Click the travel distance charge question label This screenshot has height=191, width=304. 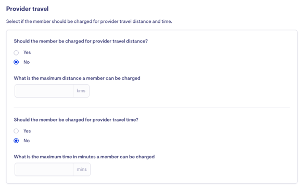(x=81, y=41)
